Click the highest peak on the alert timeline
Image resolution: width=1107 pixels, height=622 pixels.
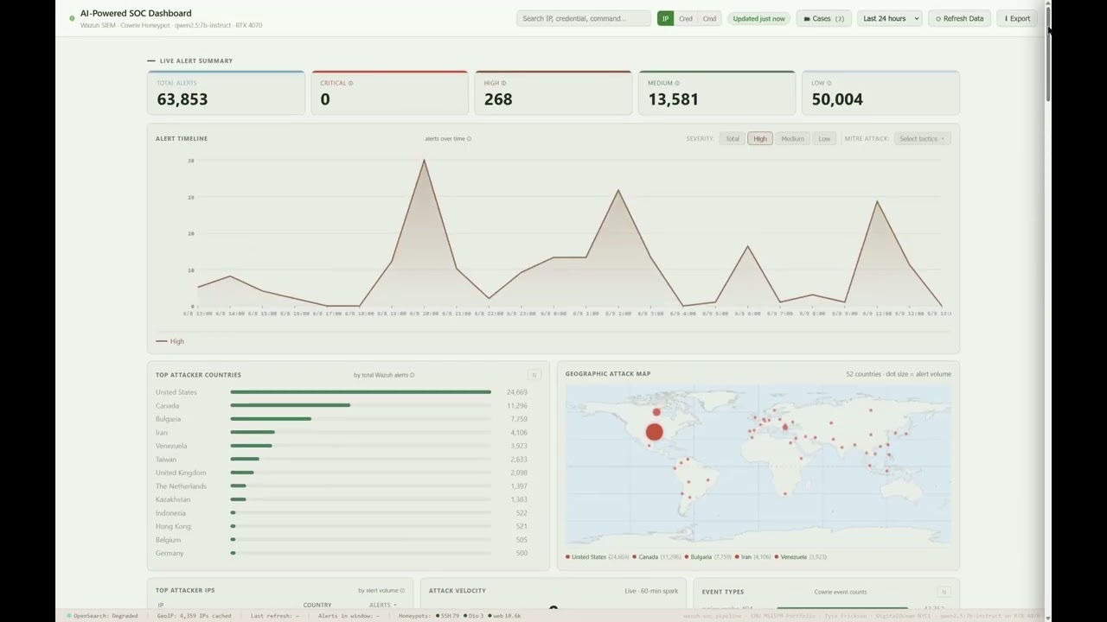(424, 161)
